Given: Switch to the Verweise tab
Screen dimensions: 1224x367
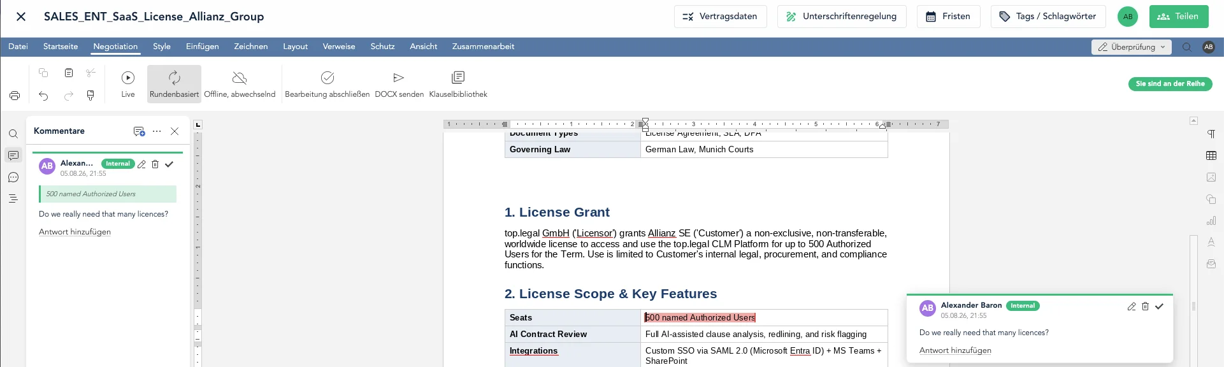Looking at the screenshot, I should click(x=339, y=47).
